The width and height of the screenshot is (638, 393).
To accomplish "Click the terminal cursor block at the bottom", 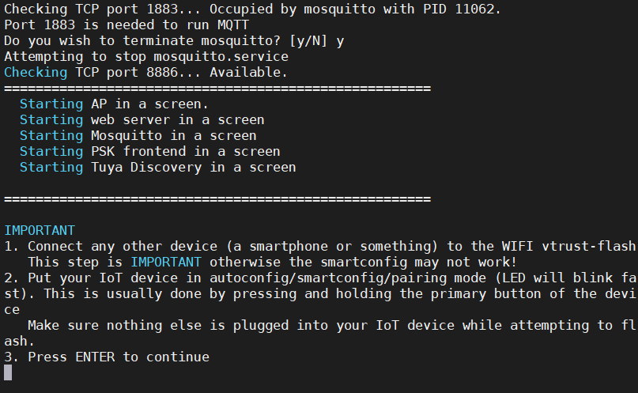I will tap(9, 372).
